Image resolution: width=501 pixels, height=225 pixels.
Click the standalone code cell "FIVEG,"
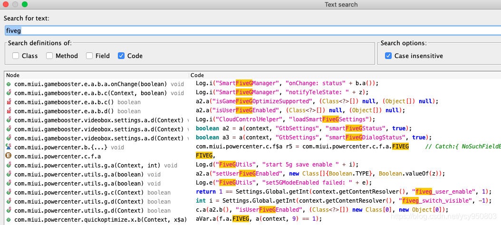click(x=205, y=156)
